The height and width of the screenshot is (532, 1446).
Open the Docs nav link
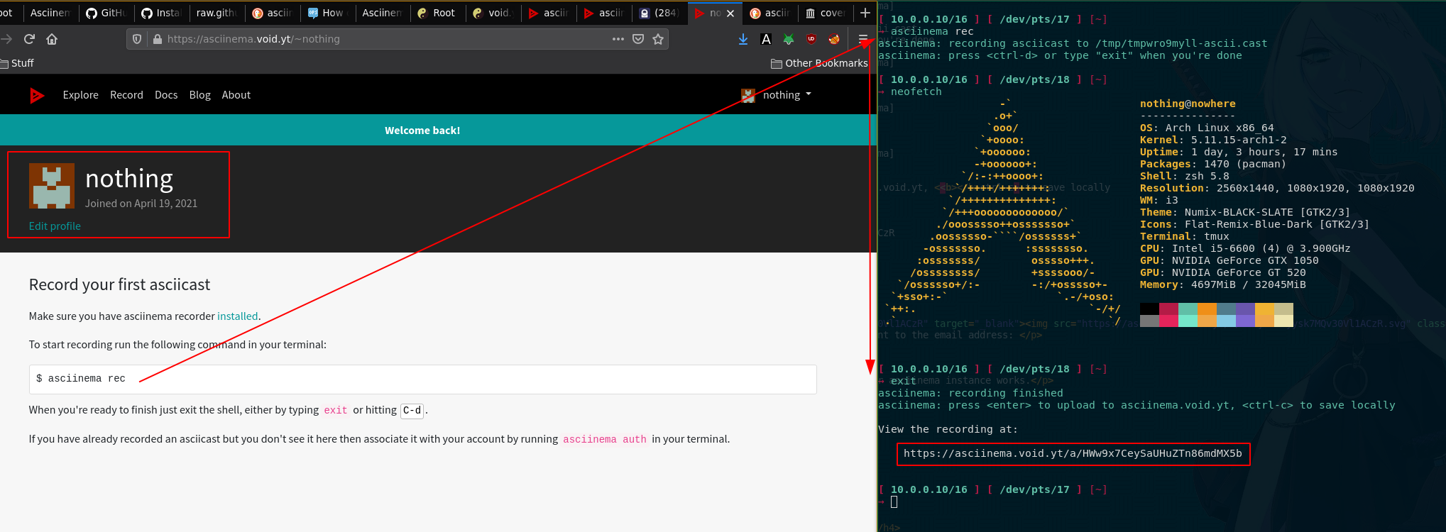click(166, 95)
